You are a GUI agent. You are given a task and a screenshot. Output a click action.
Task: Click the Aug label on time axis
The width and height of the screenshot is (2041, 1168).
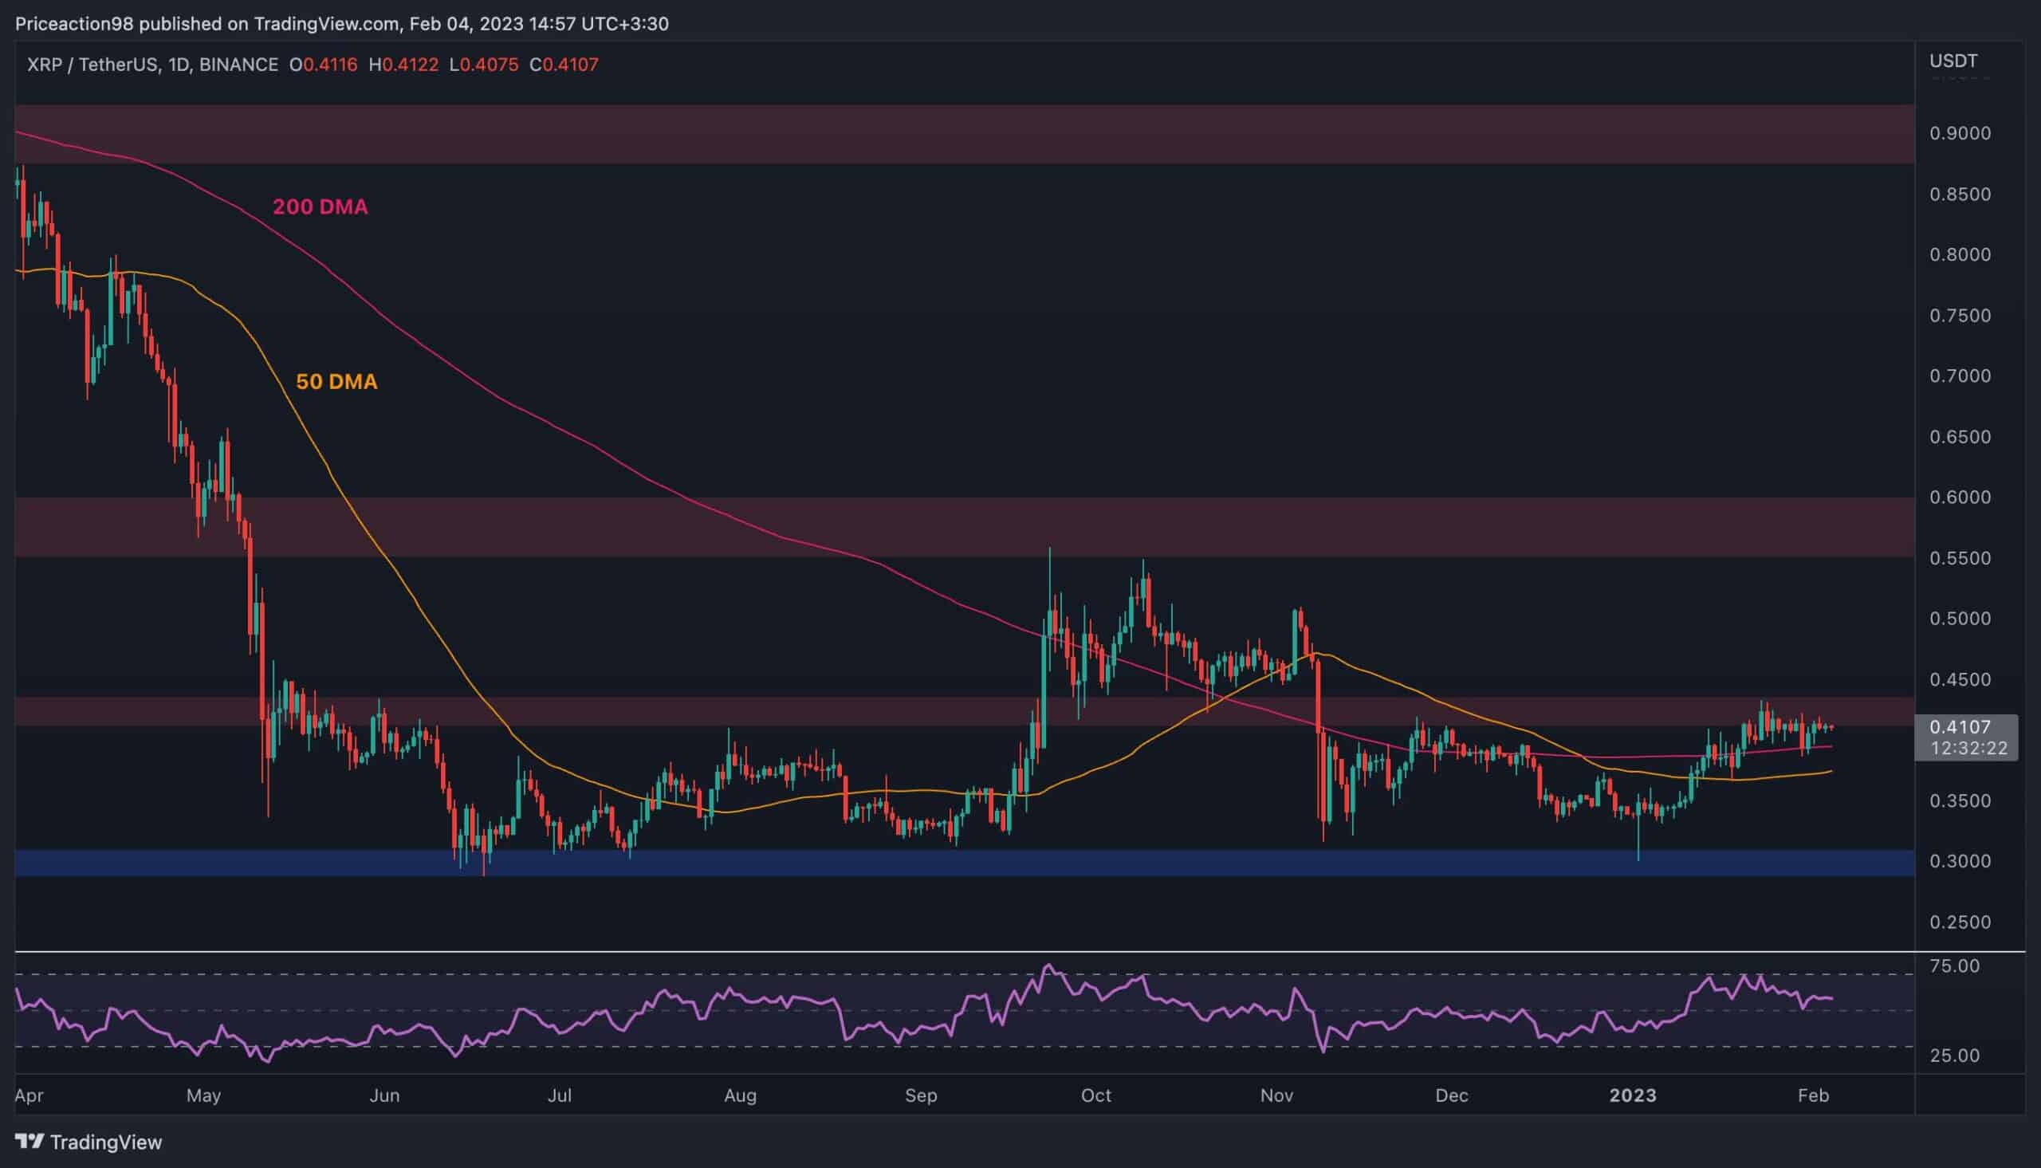[x=739, y=1095]
